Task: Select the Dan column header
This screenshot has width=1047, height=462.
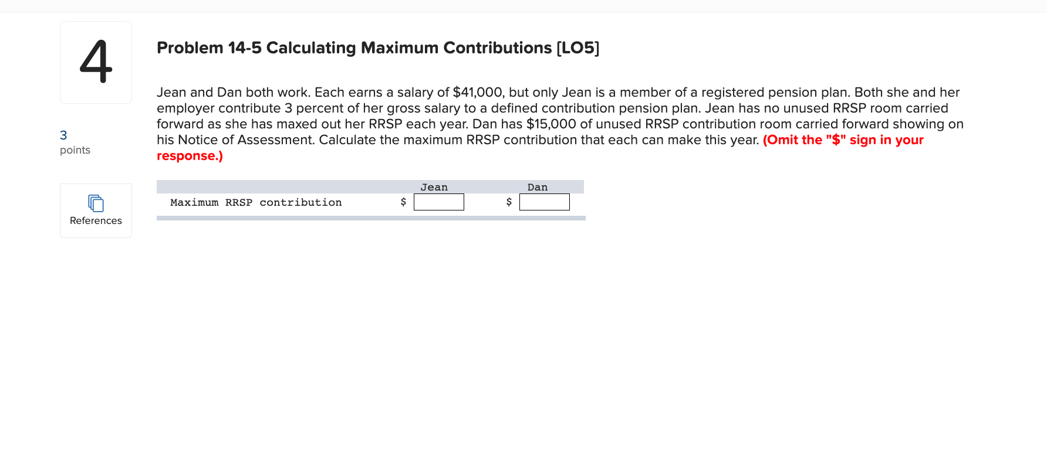Action: coord(537,186)
